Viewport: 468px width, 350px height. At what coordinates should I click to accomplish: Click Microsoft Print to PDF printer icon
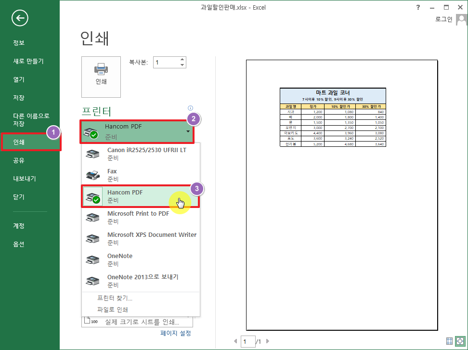click(x=93, y=218)
